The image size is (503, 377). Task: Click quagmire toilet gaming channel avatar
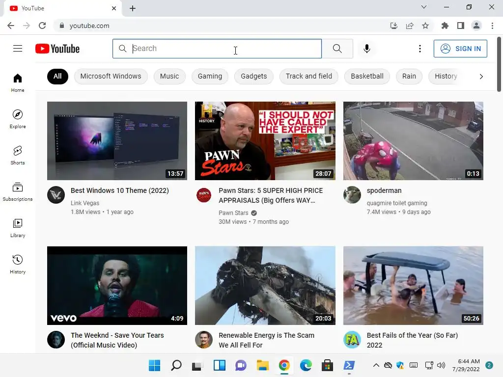click(352, 195)
